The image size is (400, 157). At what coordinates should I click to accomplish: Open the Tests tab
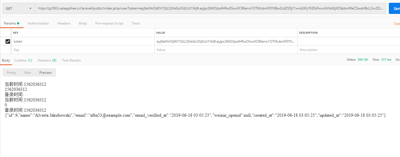[x=136, y=23]
